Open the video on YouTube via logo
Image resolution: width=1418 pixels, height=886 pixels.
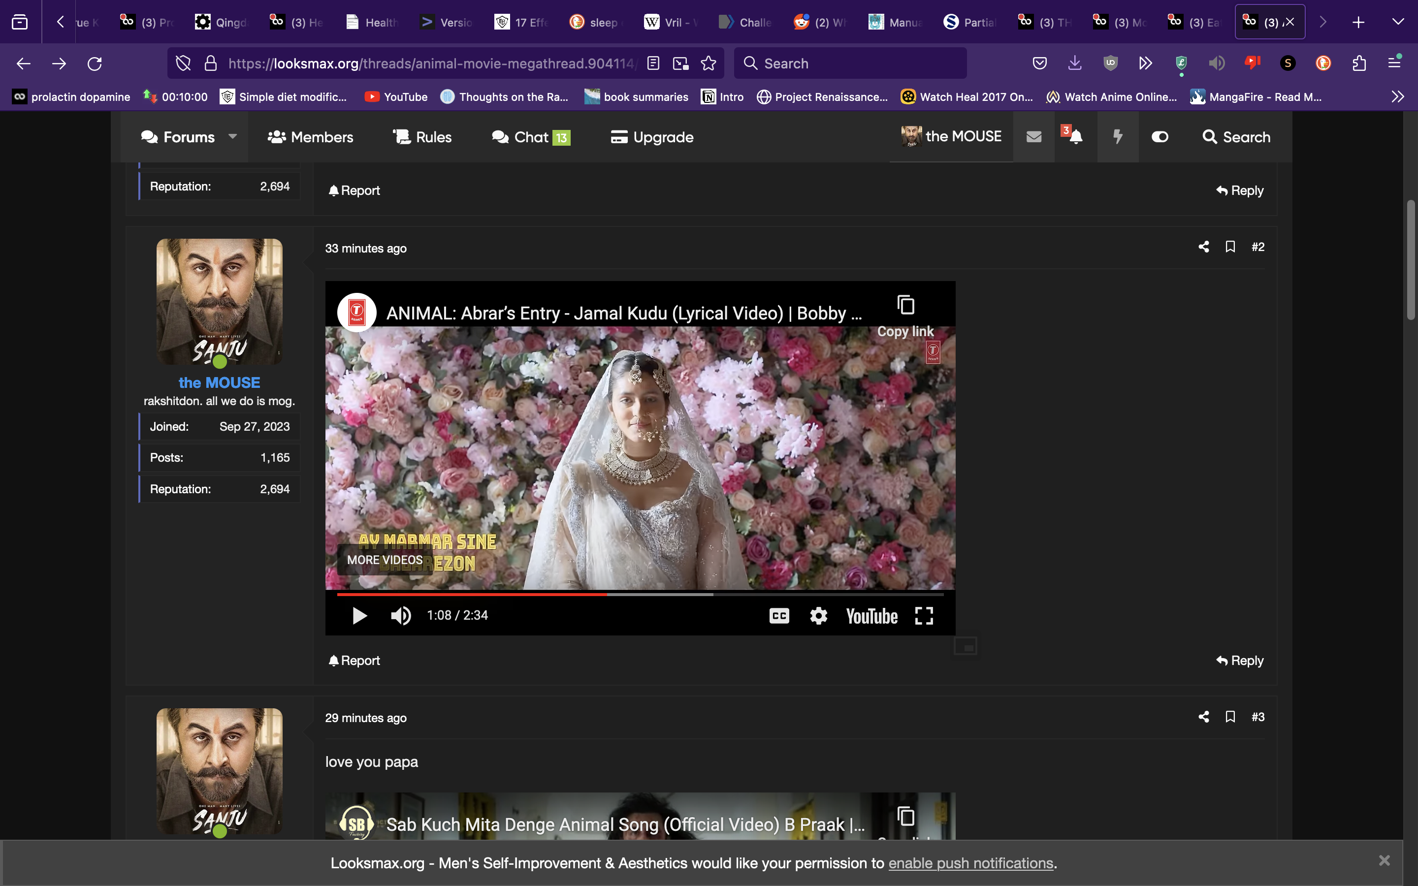(x=871, y=616)
